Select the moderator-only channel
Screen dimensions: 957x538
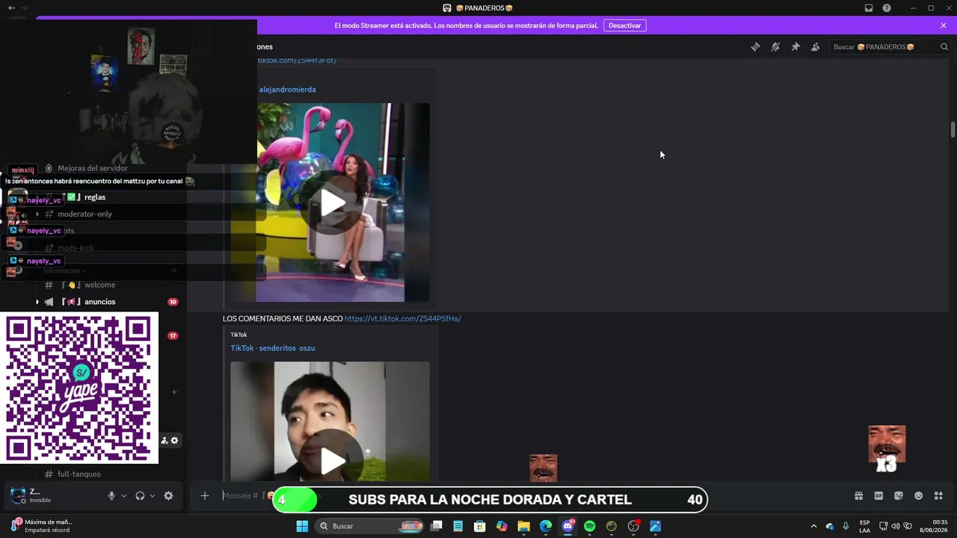pos(84,214)
